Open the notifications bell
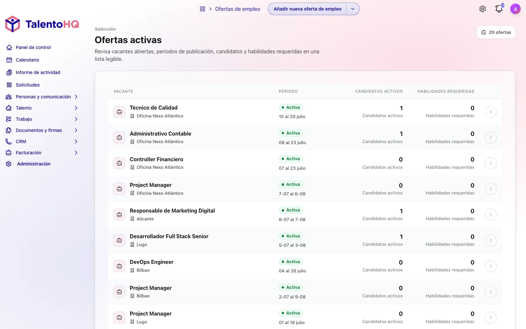The image size is (526, 329). click(x=499, y=9)
